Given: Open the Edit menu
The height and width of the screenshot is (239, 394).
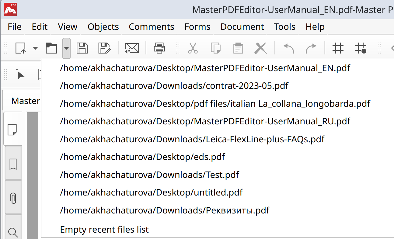Looking at the screenshot, I should pyautogui.click(x=40, y=27).
